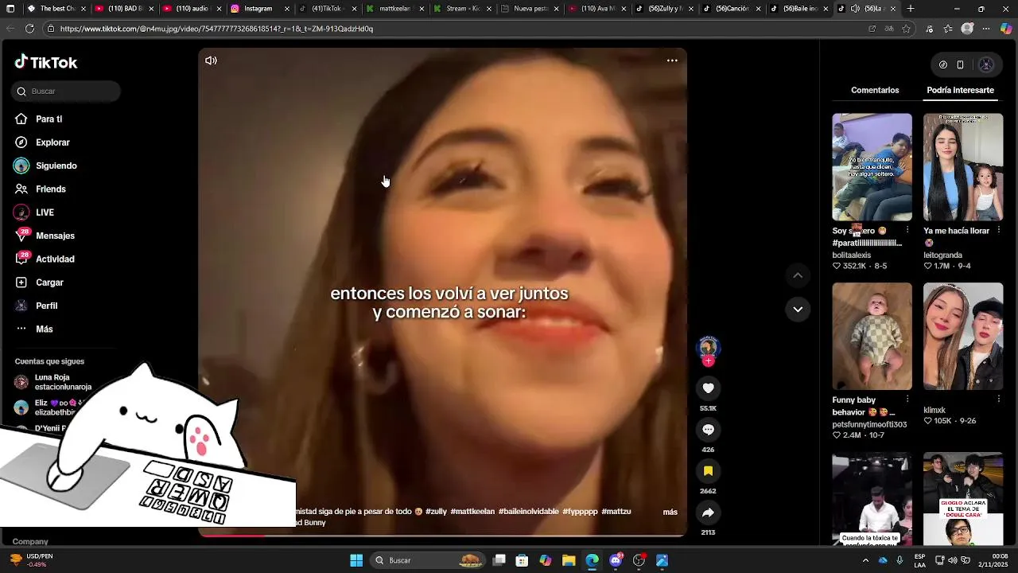Open Siguiendo in the sidebar
The image size is (1018, 573).
click(x=56, y=166)
